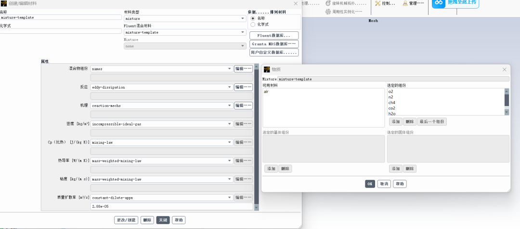Open the 热导率 mass-weighted-mixing-law dropdown
The image size is (520, 229).
162,161
